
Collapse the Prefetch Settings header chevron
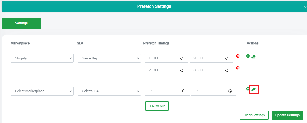click(306, 7)
